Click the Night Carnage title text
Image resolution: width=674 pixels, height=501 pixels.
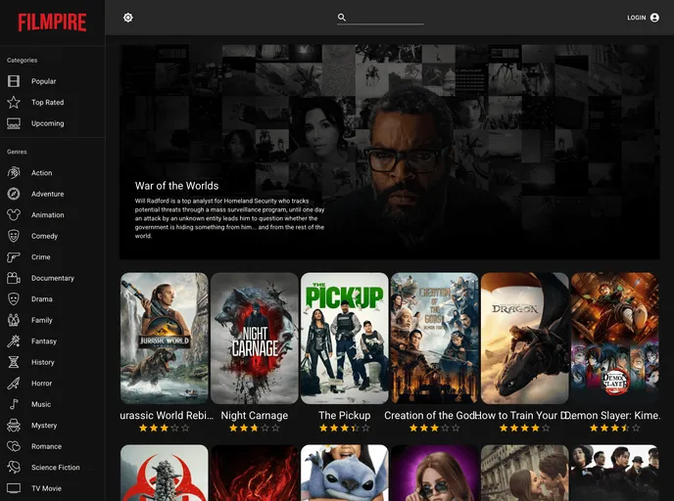tap(255, 416)
